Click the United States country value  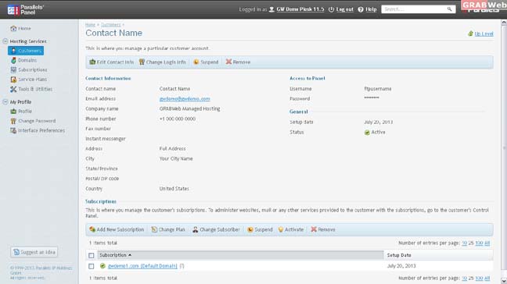coord(174,189)
